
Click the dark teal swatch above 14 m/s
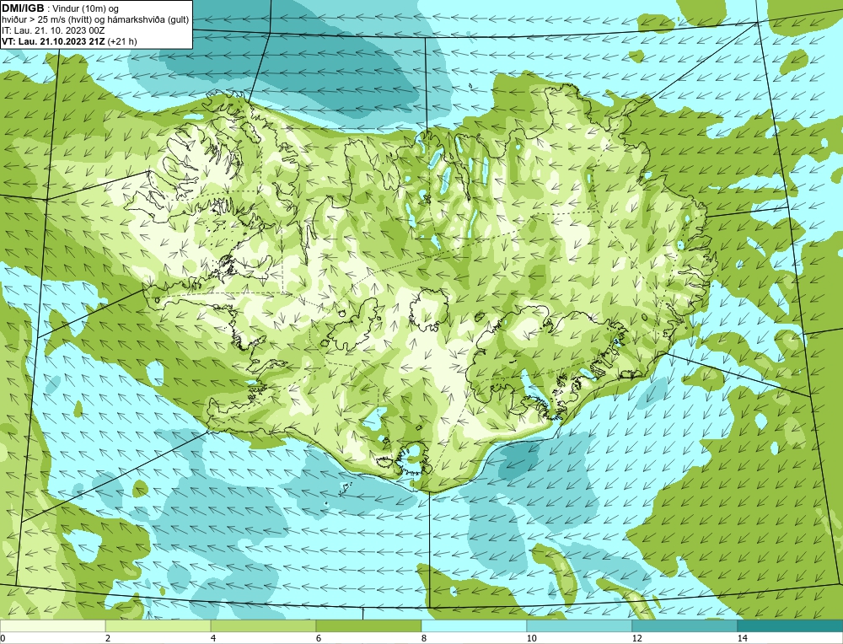click(x=790, y=626)
